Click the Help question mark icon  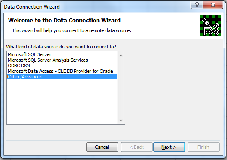click(x=197, y=5)
